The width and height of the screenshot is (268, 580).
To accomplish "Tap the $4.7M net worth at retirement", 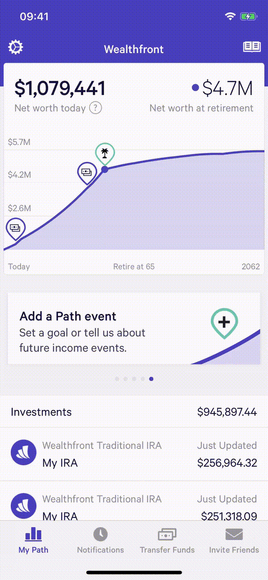I will [x=227, y=89].
